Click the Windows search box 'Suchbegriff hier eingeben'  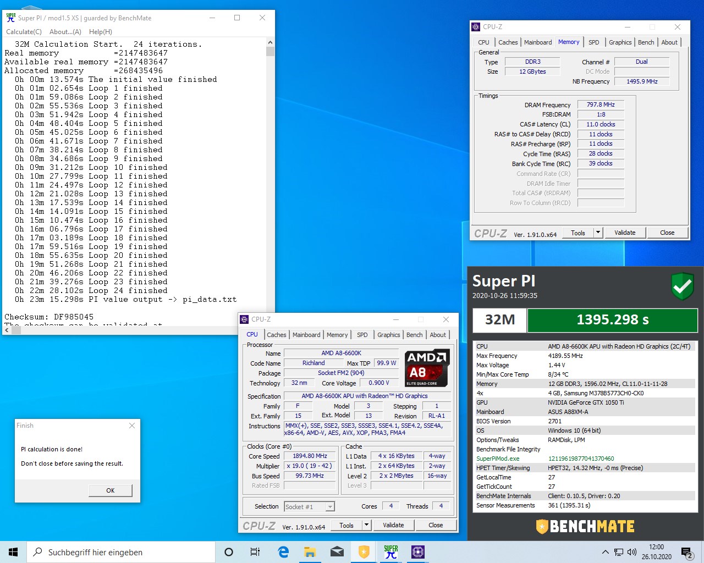(121, 552)
